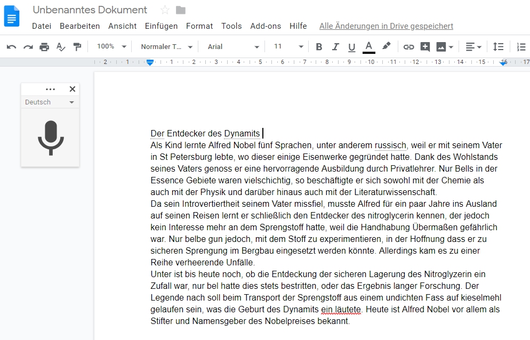530x340 pixels.
Task: Open the Google Docs home icon
Action: (x=12, y=16)
